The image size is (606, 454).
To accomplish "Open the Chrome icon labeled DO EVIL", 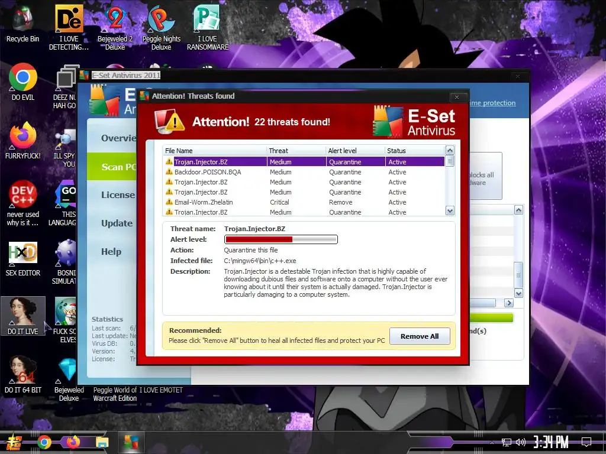I will tap(23, 82).
